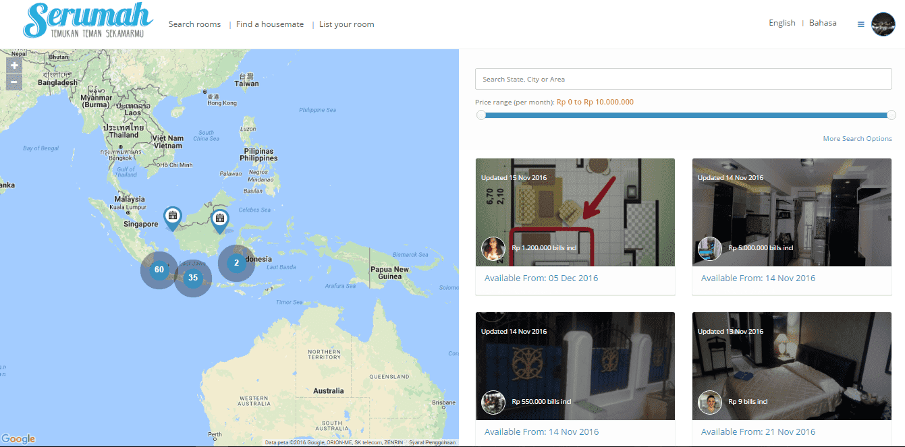Switch language to English

[782, 23]
